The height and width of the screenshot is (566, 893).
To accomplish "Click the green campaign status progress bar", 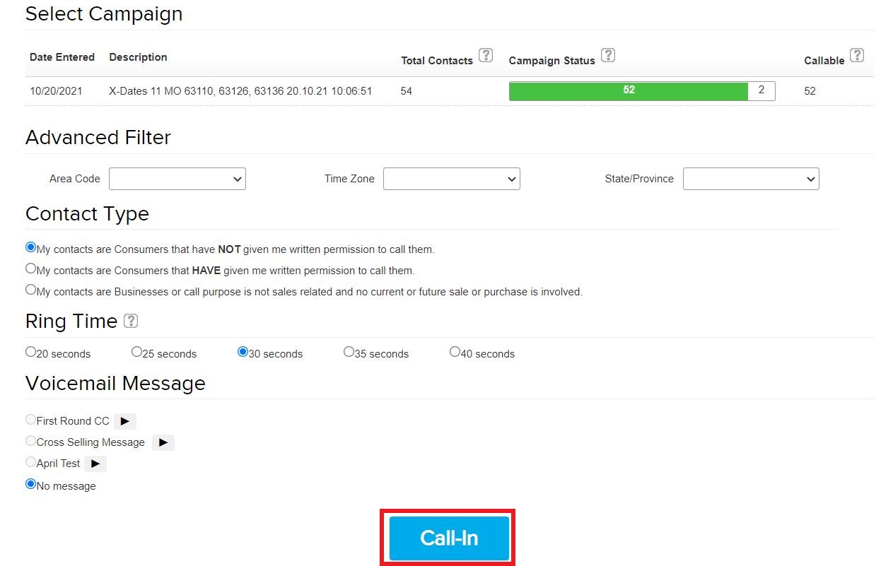I will pos(628,91).
